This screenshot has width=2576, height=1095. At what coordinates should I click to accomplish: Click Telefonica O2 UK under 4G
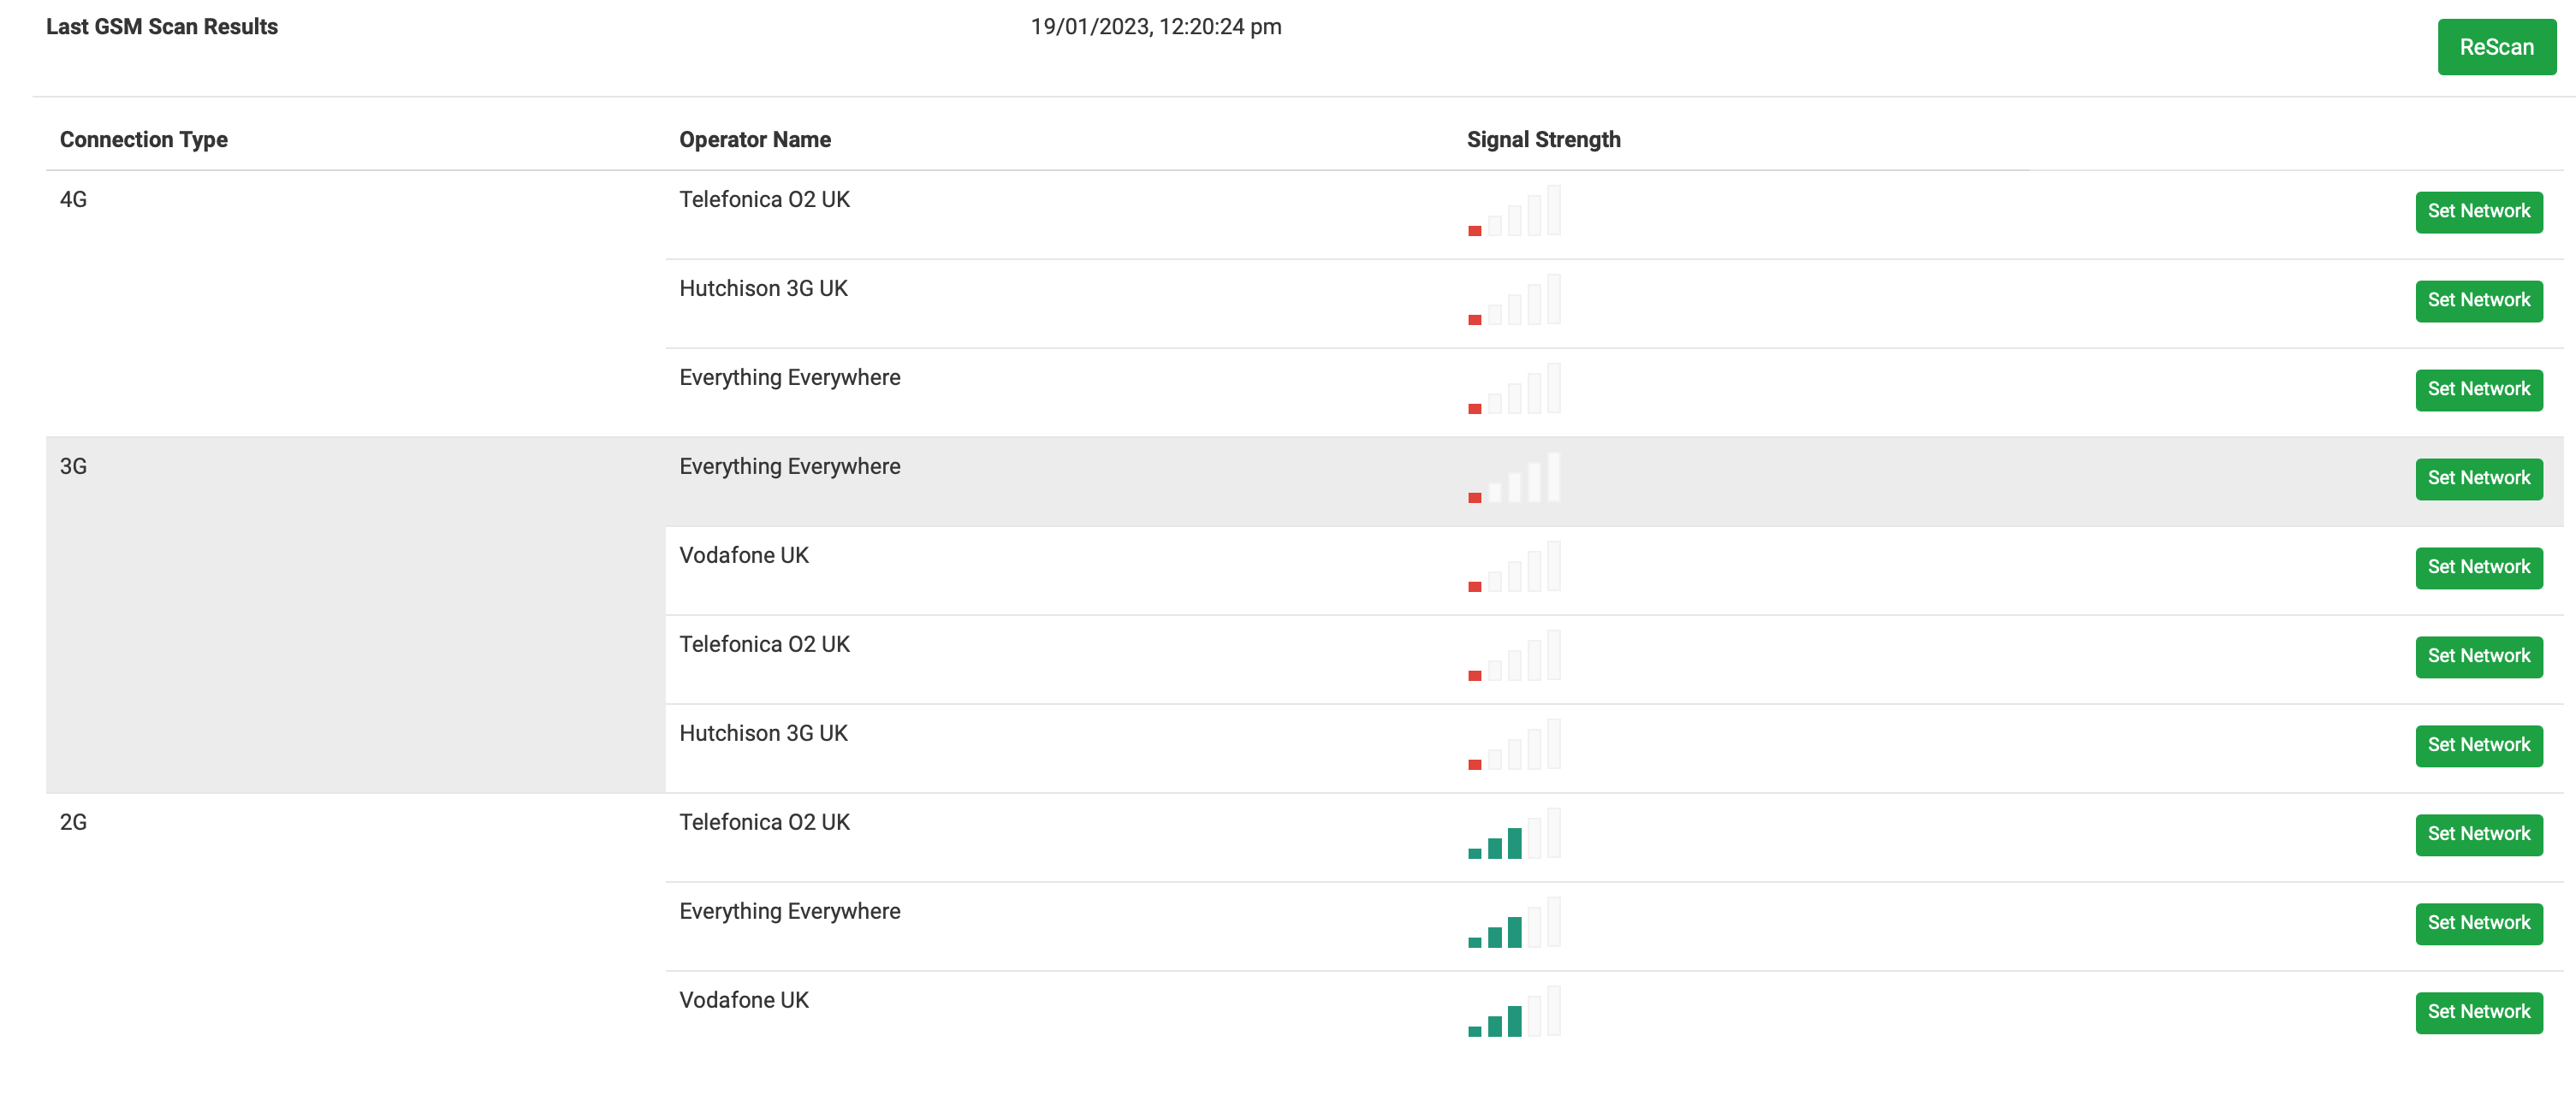765,200
